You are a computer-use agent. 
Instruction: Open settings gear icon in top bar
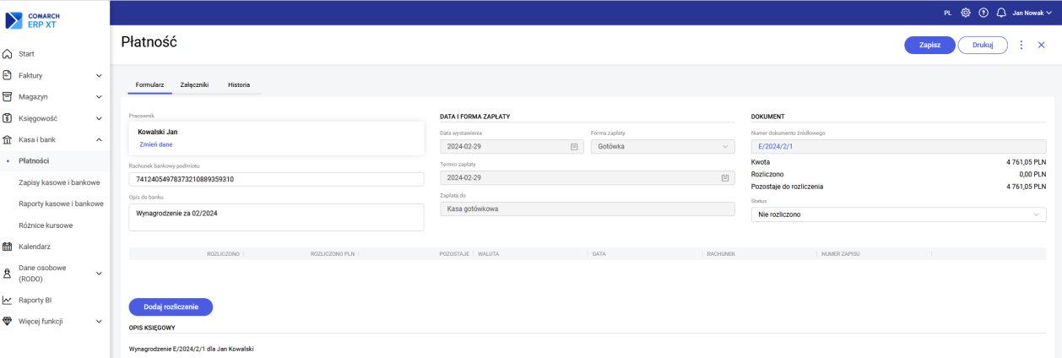pyautogui.click(x=966, y=13)
